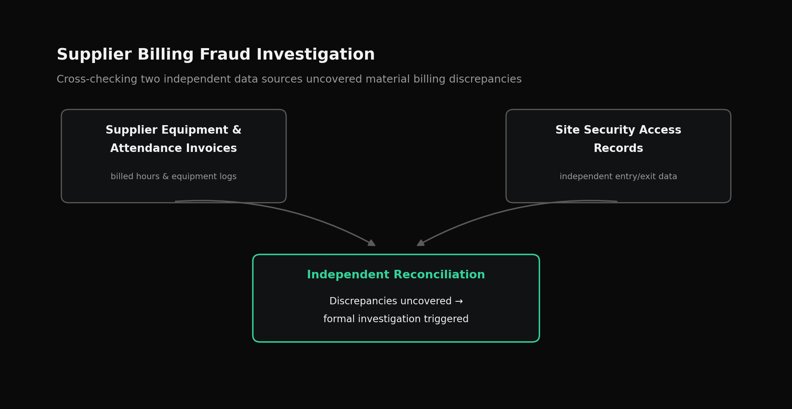Click the left arrowhead pointing at Reconciliation
Image resolution: width=792 pixels, height=409 pixels.
click(372, 243)
